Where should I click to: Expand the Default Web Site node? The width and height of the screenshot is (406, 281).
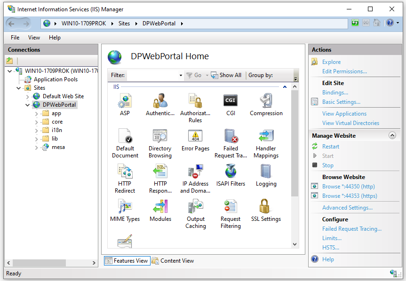(27, 97)
